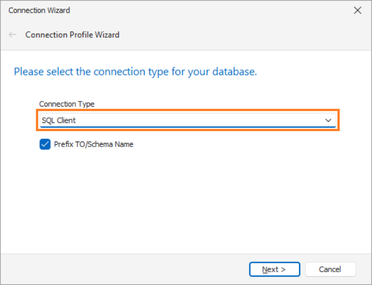The width and height of the screenshot is (372, 285).
Task: Click the blue checkmark box
Action: click(x=45, y=144)
